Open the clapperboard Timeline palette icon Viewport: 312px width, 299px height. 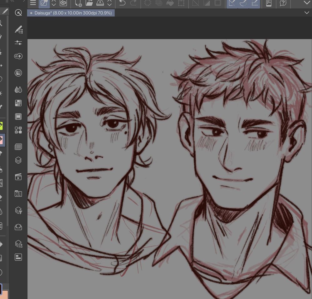[x=18, y=177]
